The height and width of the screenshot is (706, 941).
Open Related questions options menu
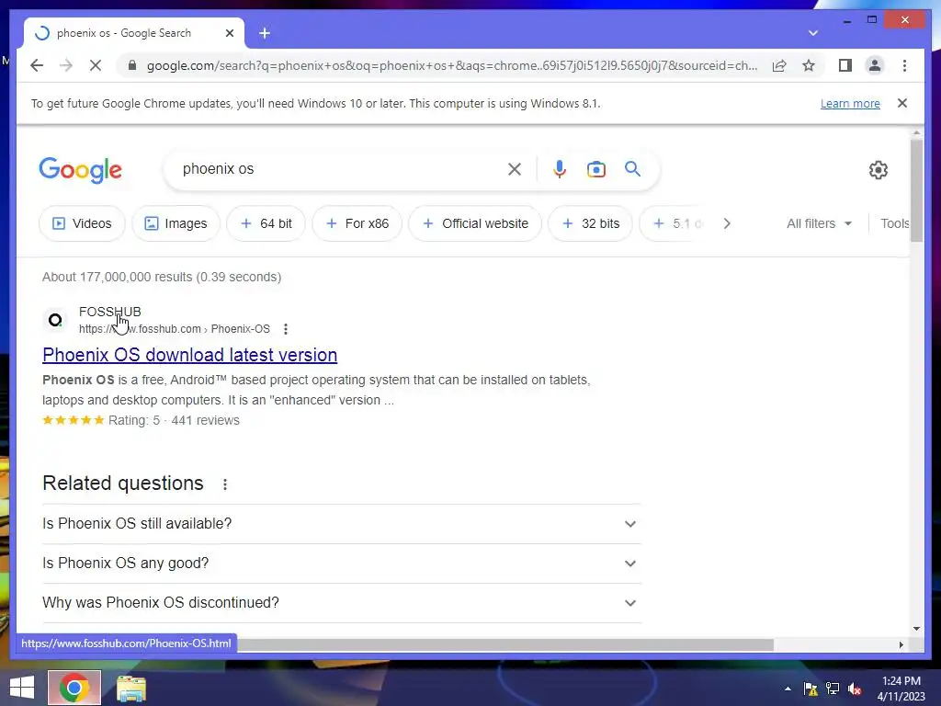(225, 484)
